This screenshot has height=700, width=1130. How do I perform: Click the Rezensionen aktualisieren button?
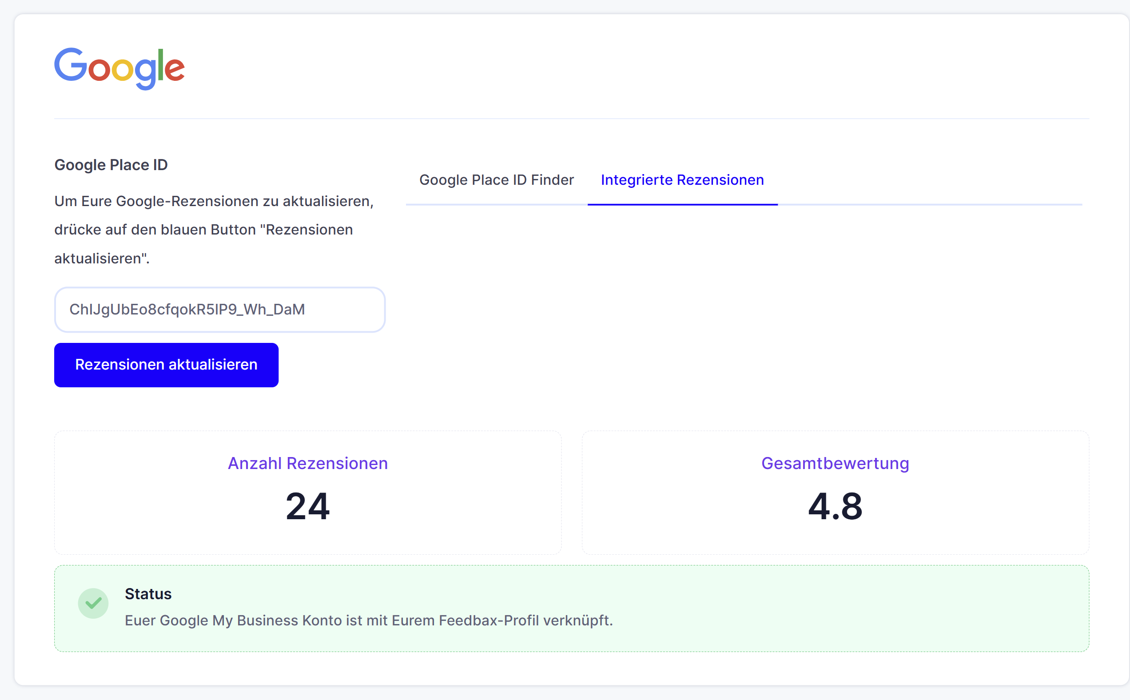point(166,365)
